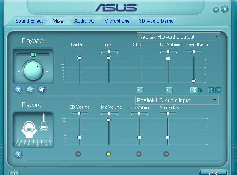
Task: Open playback settings wrench icon
Action: point(19,90)
